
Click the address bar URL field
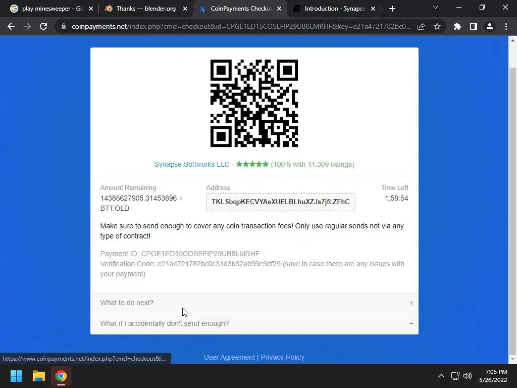pos(241,26)
